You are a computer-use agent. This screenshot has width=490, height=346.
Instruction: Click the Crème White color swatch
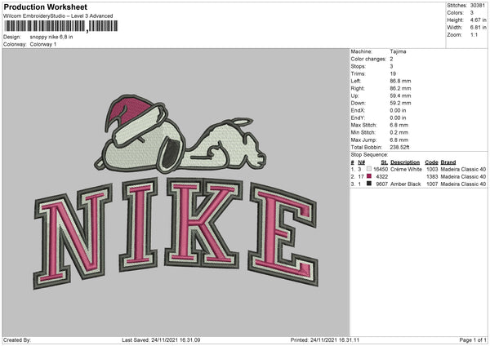point(369,169)
